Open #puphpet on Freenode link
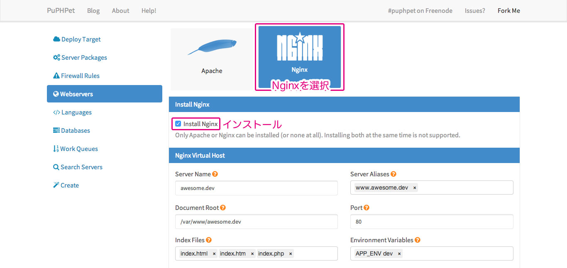The width and height of the screenshot is (567, 268). [x=420, y=11]
